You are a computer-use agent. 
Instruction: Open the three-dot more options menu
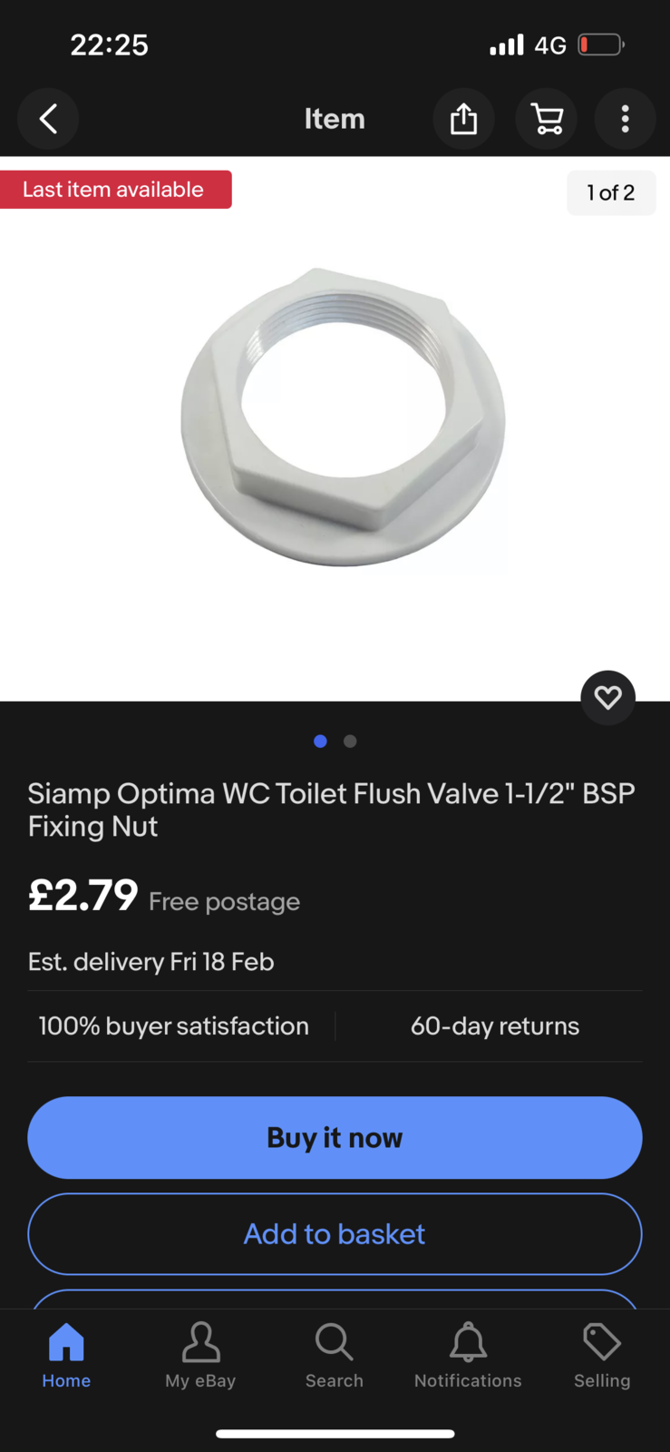click(625, 119)
